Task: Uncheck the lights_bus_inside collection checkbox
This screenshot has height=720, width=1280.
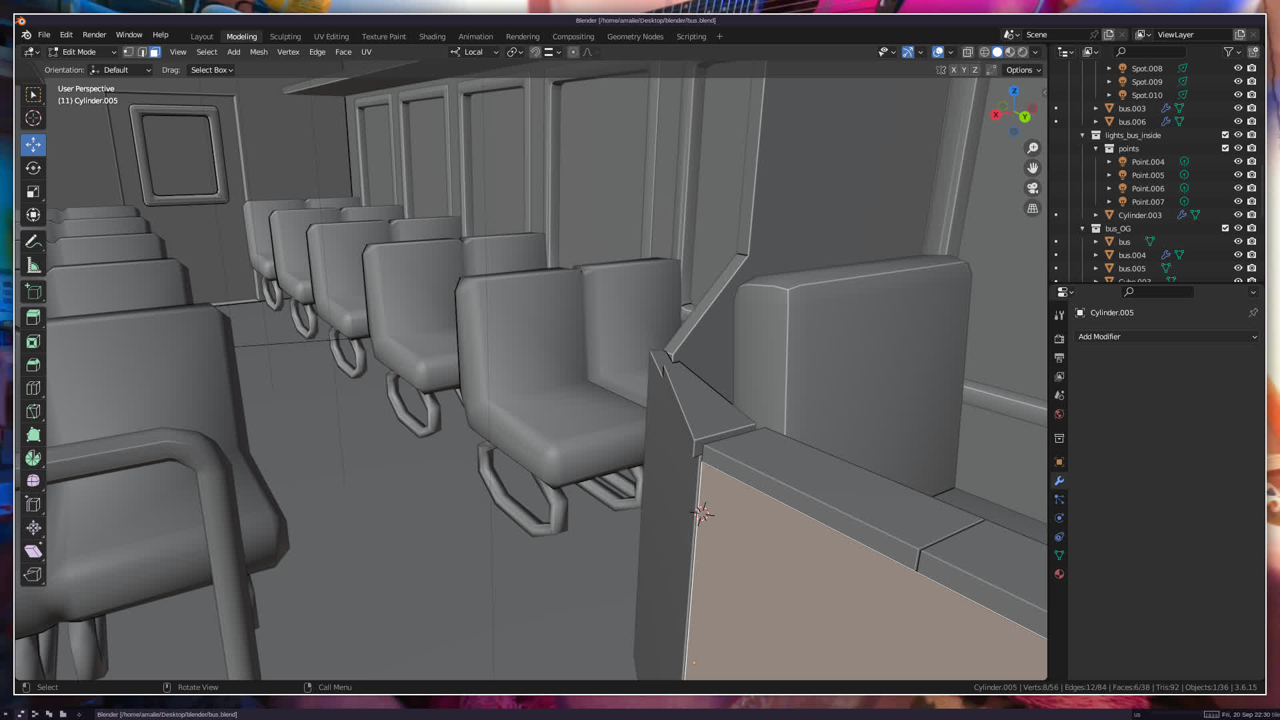Action: (x=1225, y=135)
